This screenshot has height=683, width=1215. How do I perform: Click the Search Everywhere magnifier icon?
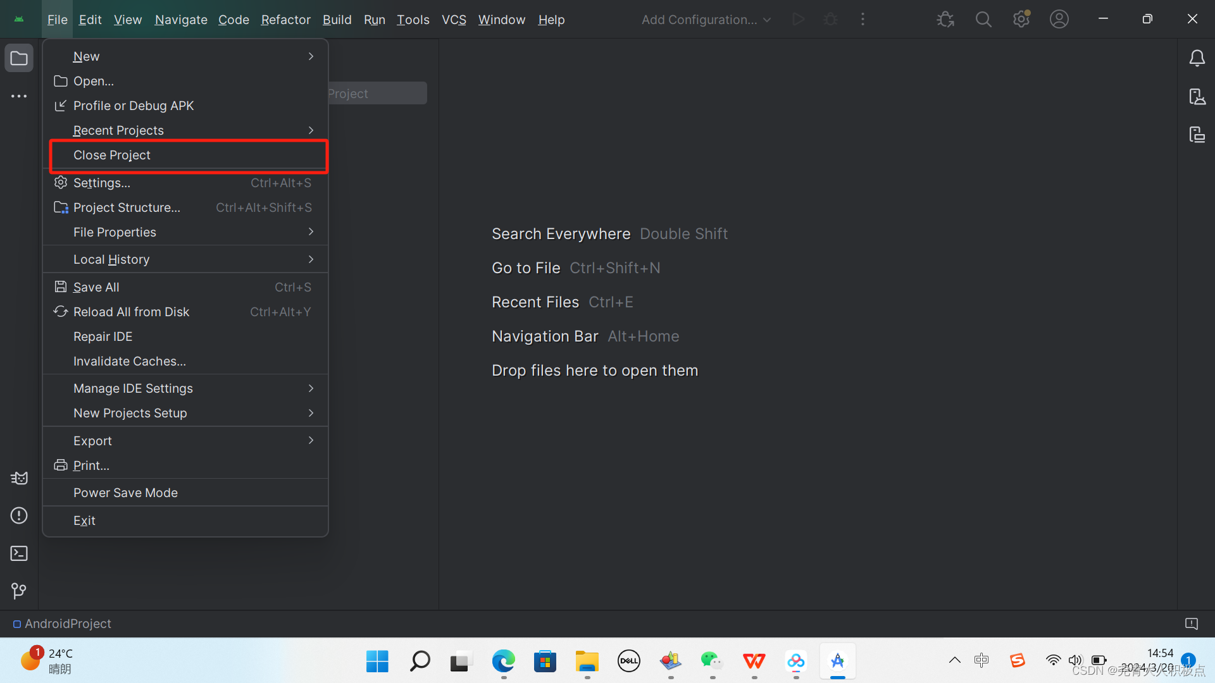(x=983, y=20)
